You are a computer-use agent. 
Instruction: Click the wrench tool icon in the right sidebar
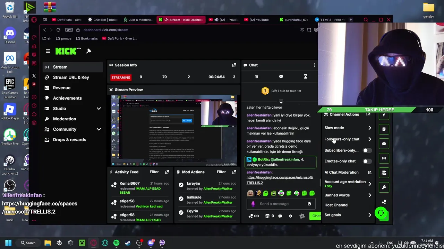point(384,187)
